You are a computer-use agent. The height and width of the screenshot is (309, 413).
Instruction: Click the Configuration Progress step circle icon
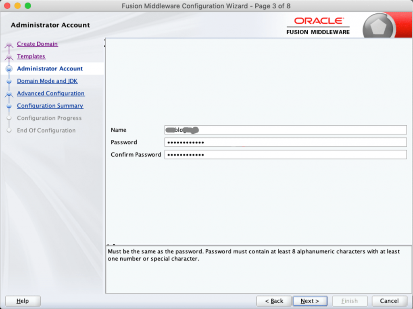(9, 118)
